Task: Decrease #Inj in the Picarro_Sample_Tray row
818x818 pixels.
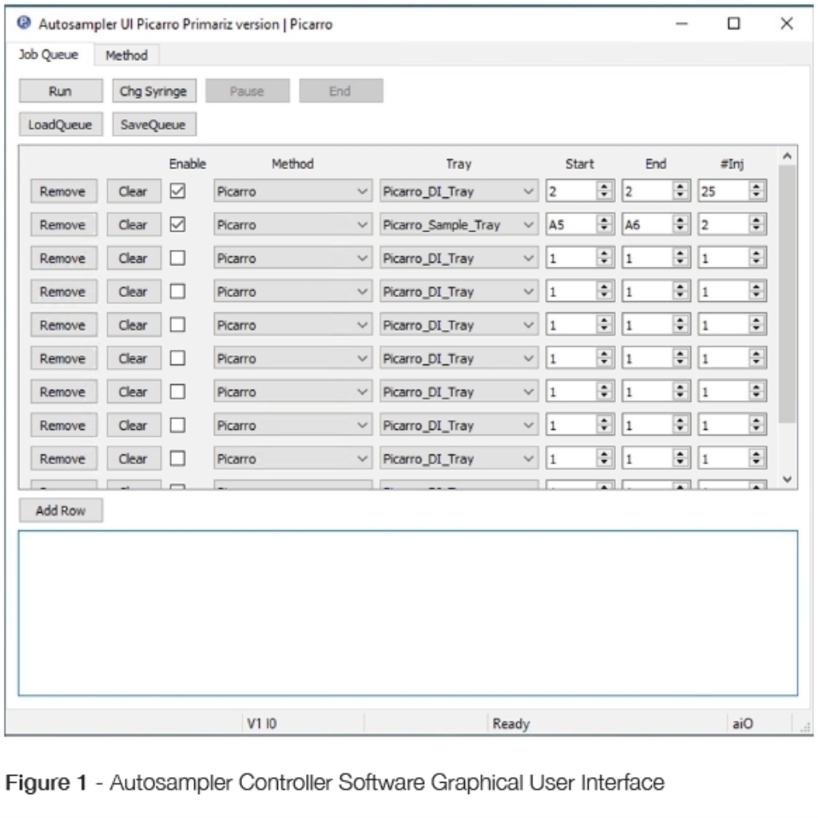Action: point(756,230)
